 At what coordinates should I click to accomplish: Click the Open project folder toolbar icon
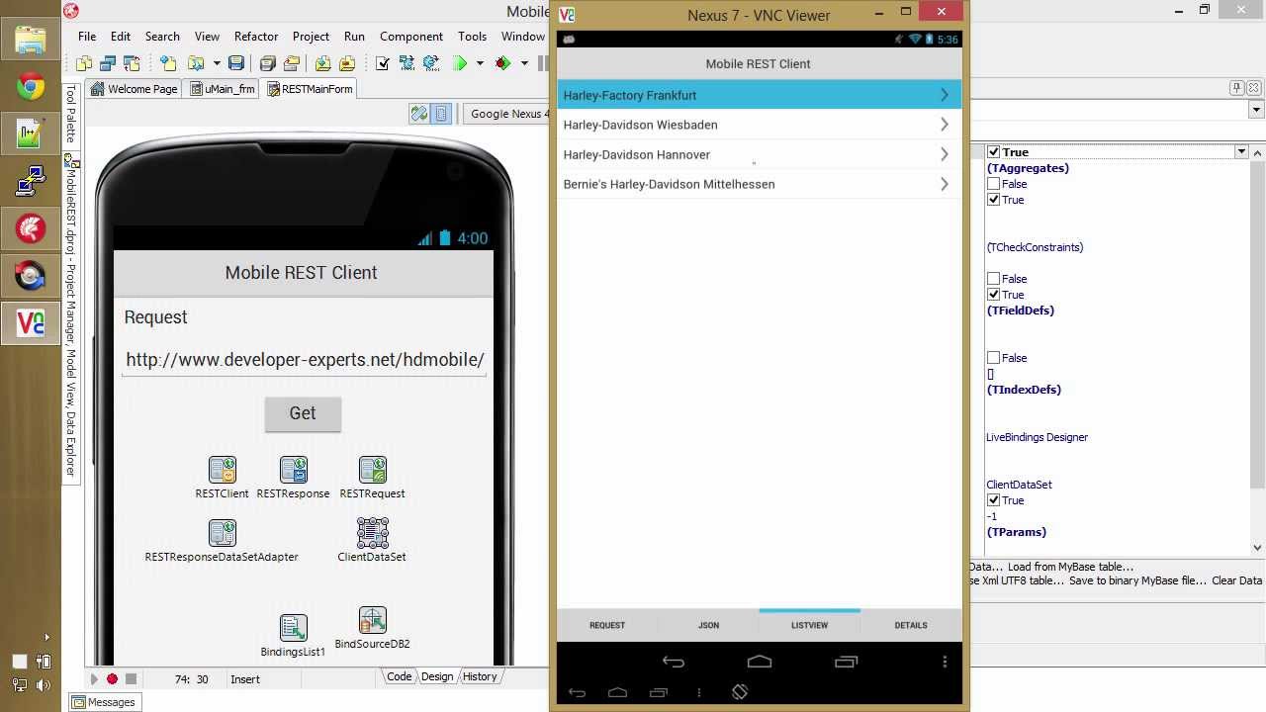196,63
